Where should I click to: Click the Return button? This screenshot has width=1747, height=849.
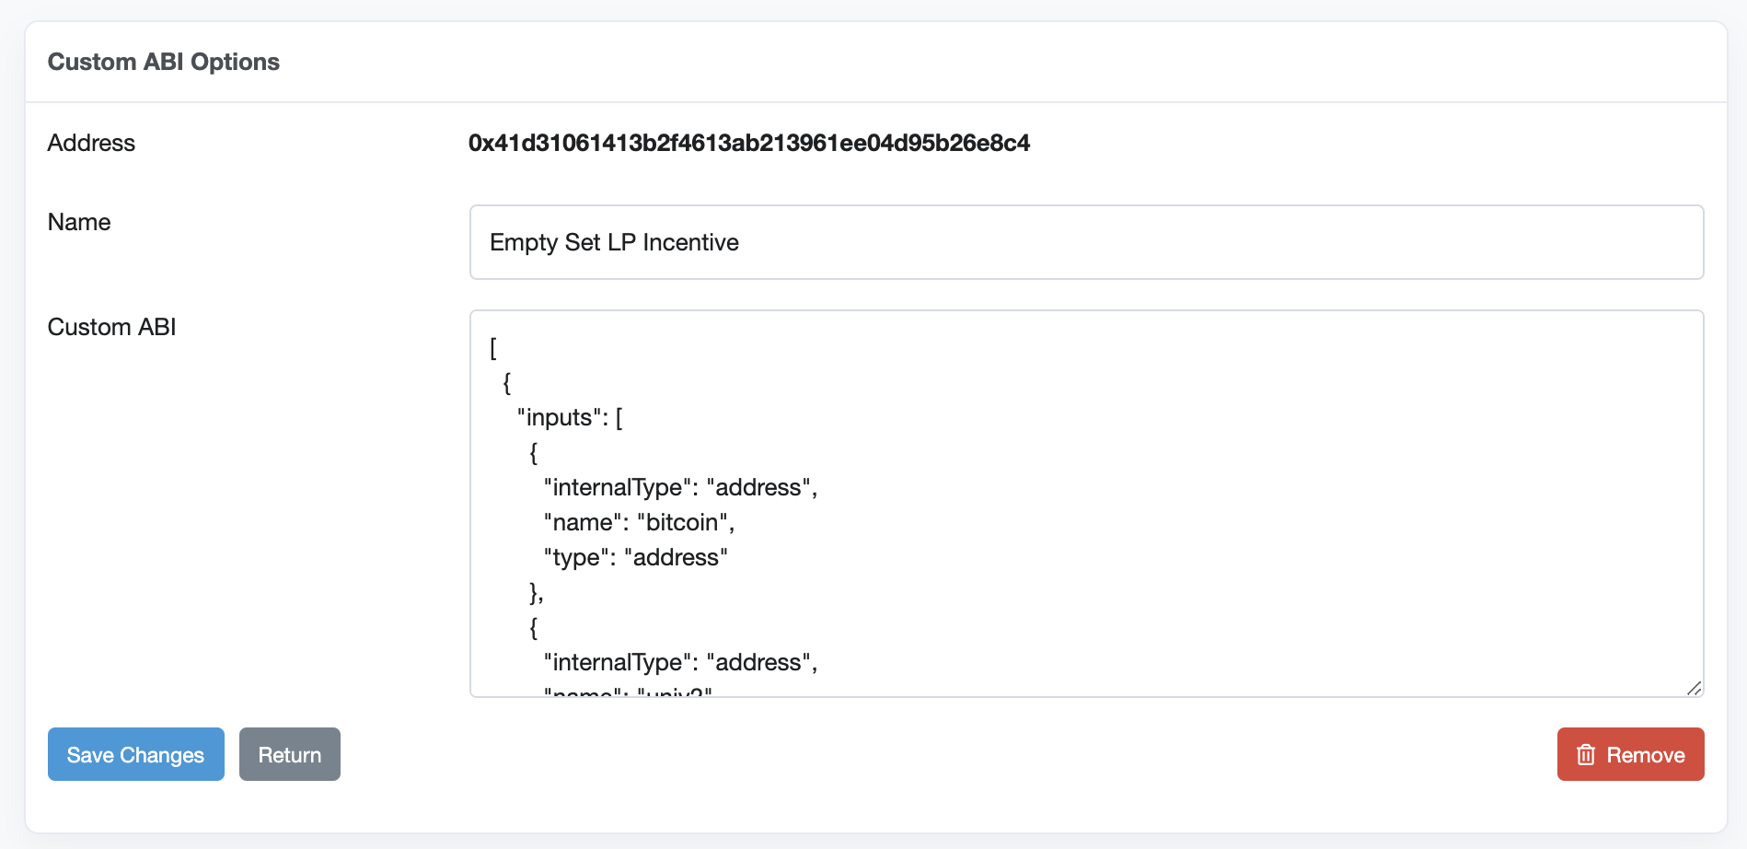pyautogui.click(x=289, y=755)
